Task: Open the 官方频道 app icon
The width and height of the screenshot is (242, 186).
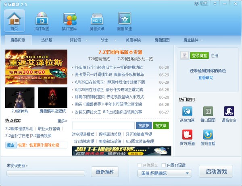Action: (187, 134)
